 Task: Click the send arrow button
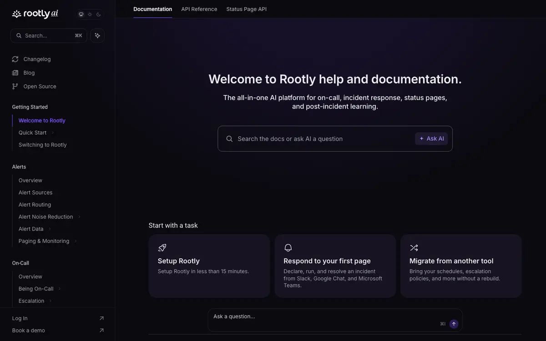click(x=454, y=324)
